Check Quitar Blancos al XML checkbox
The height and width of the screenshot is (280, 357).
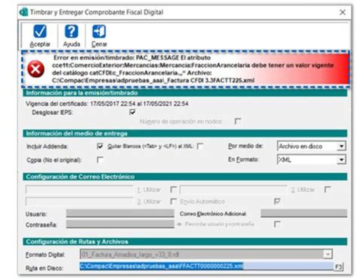pyautogui.click(x=200, y=146)
